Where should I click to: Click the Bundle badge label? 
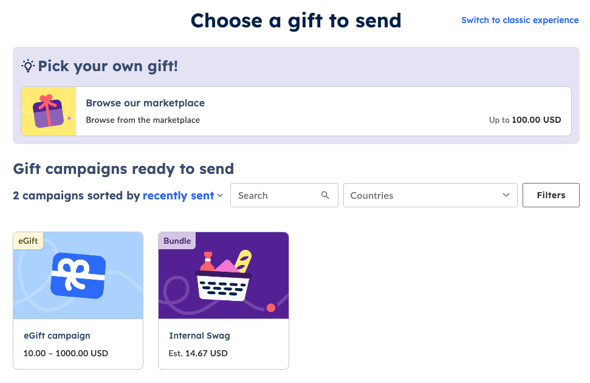pyautogui.click(x=177, y=241)
